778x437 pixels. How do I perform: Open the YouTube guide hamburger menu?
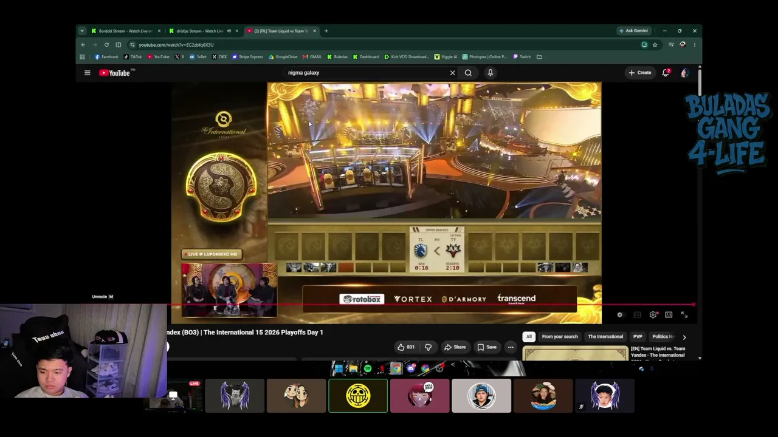pyautogui.click(x=87, y=73)
